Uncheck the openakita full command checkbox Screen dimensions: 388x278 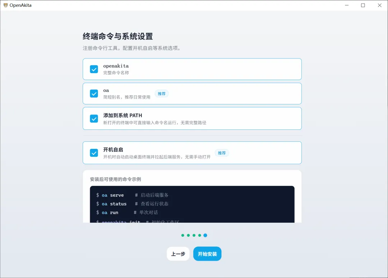pyautogui.click(x=94, y=69)
